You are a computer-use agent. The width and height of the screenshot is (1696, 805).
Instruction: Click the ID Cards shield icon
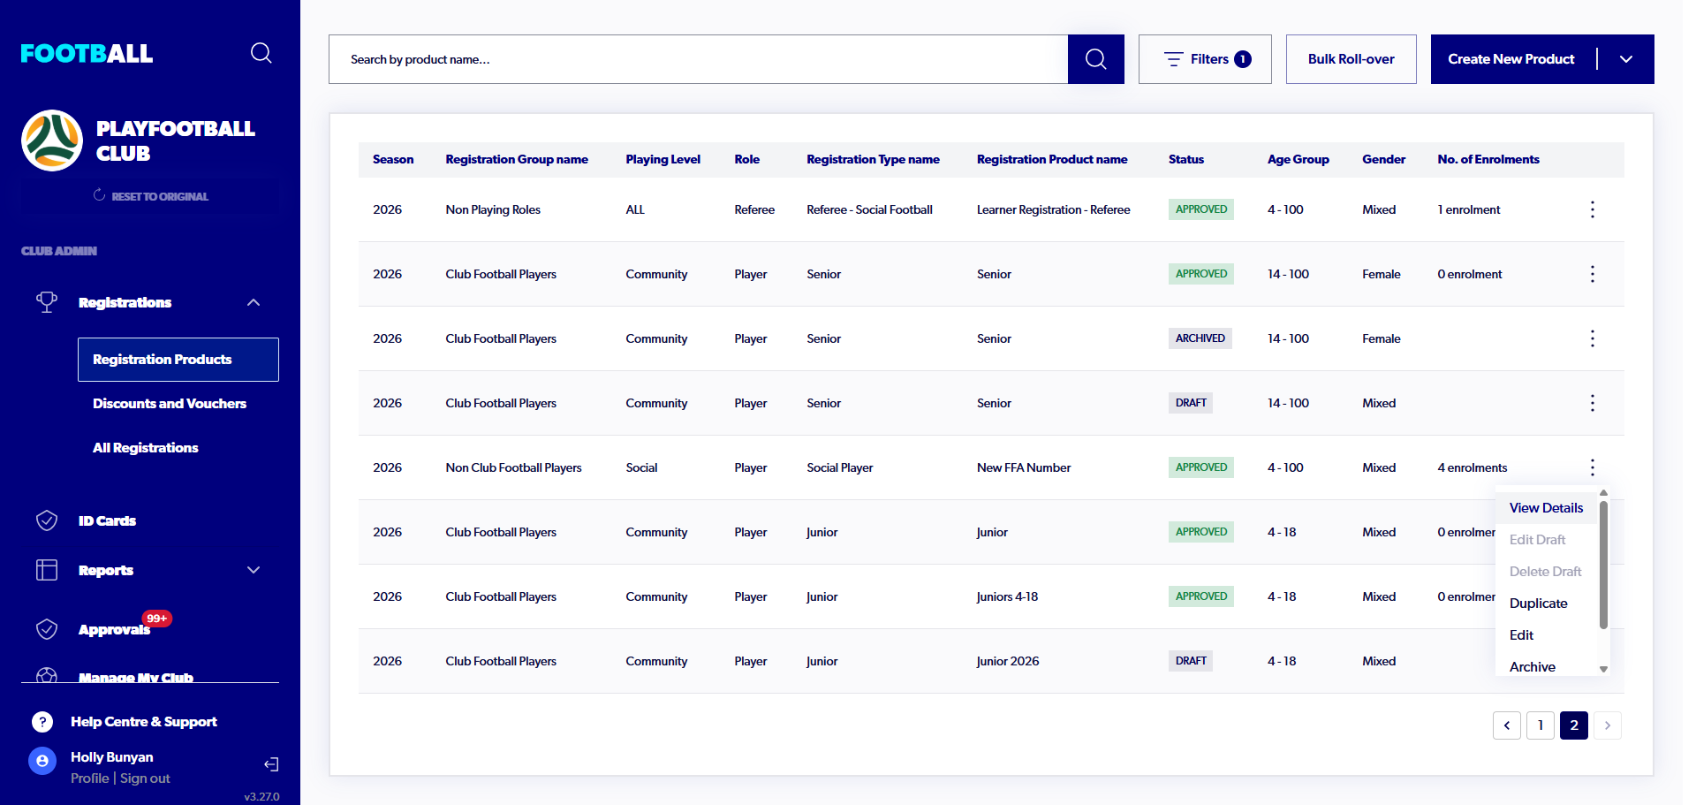pos(47,520)
